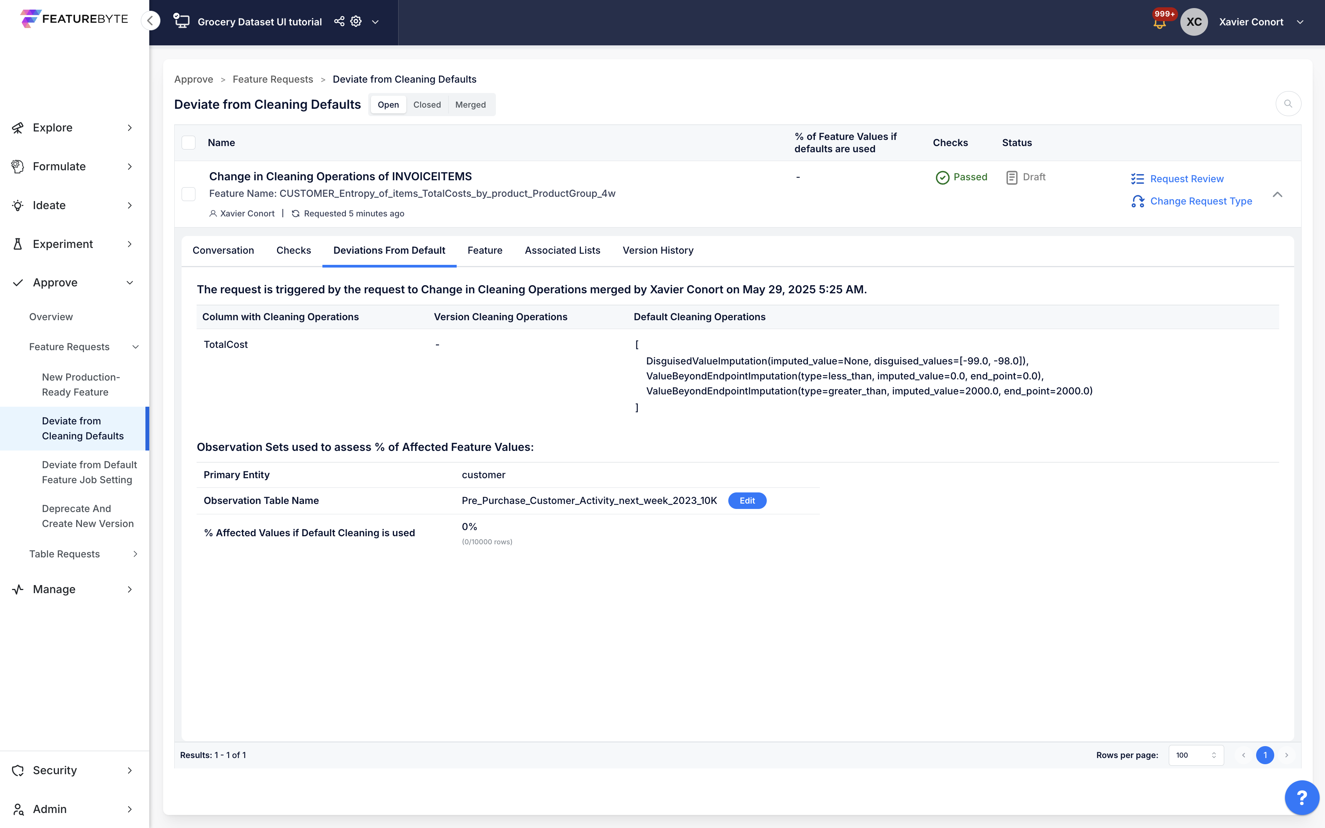The image size is (1325, 828).
Task: Click the Security shield icon
Action: [x=18, y=770]
